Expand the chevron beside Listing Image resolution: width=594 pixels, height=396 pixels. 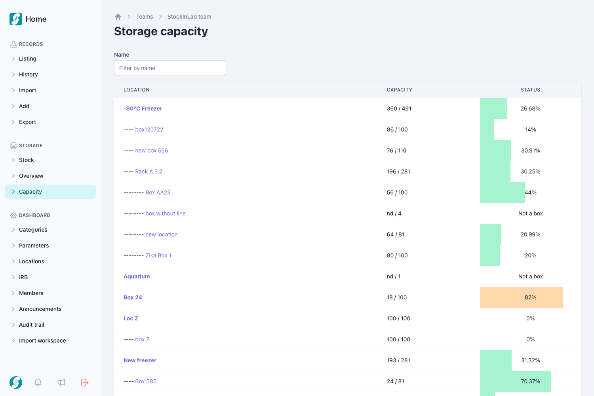(13, 59)
